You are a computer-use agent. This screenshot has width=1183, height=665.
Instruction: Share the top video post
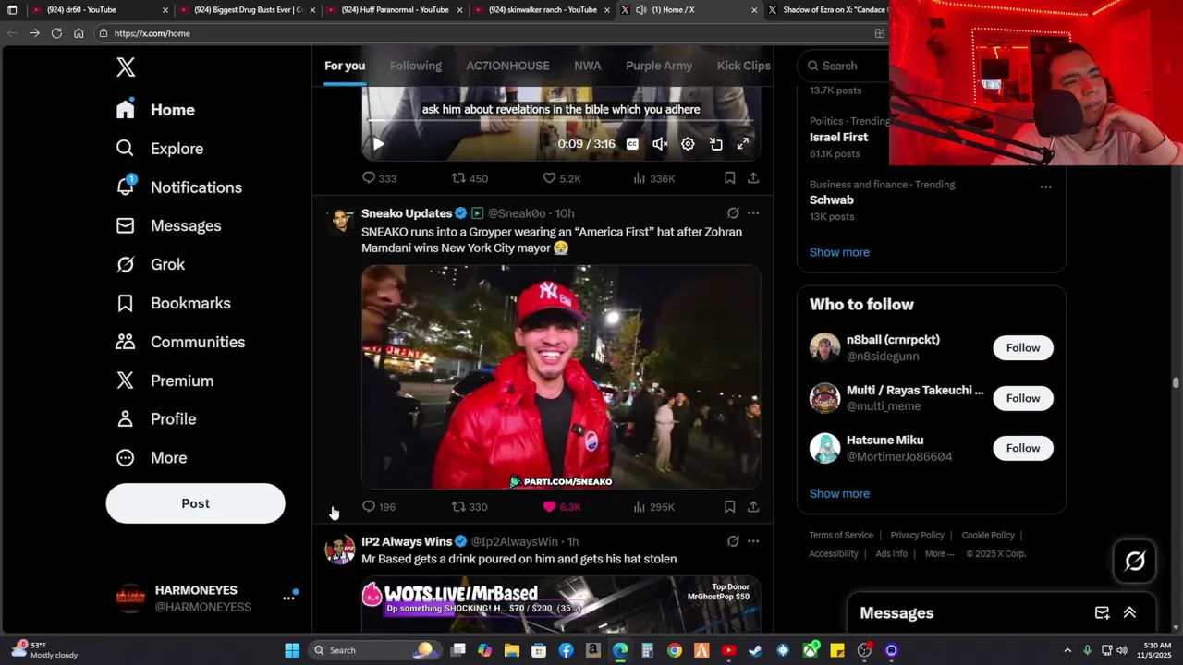point(753,178)
